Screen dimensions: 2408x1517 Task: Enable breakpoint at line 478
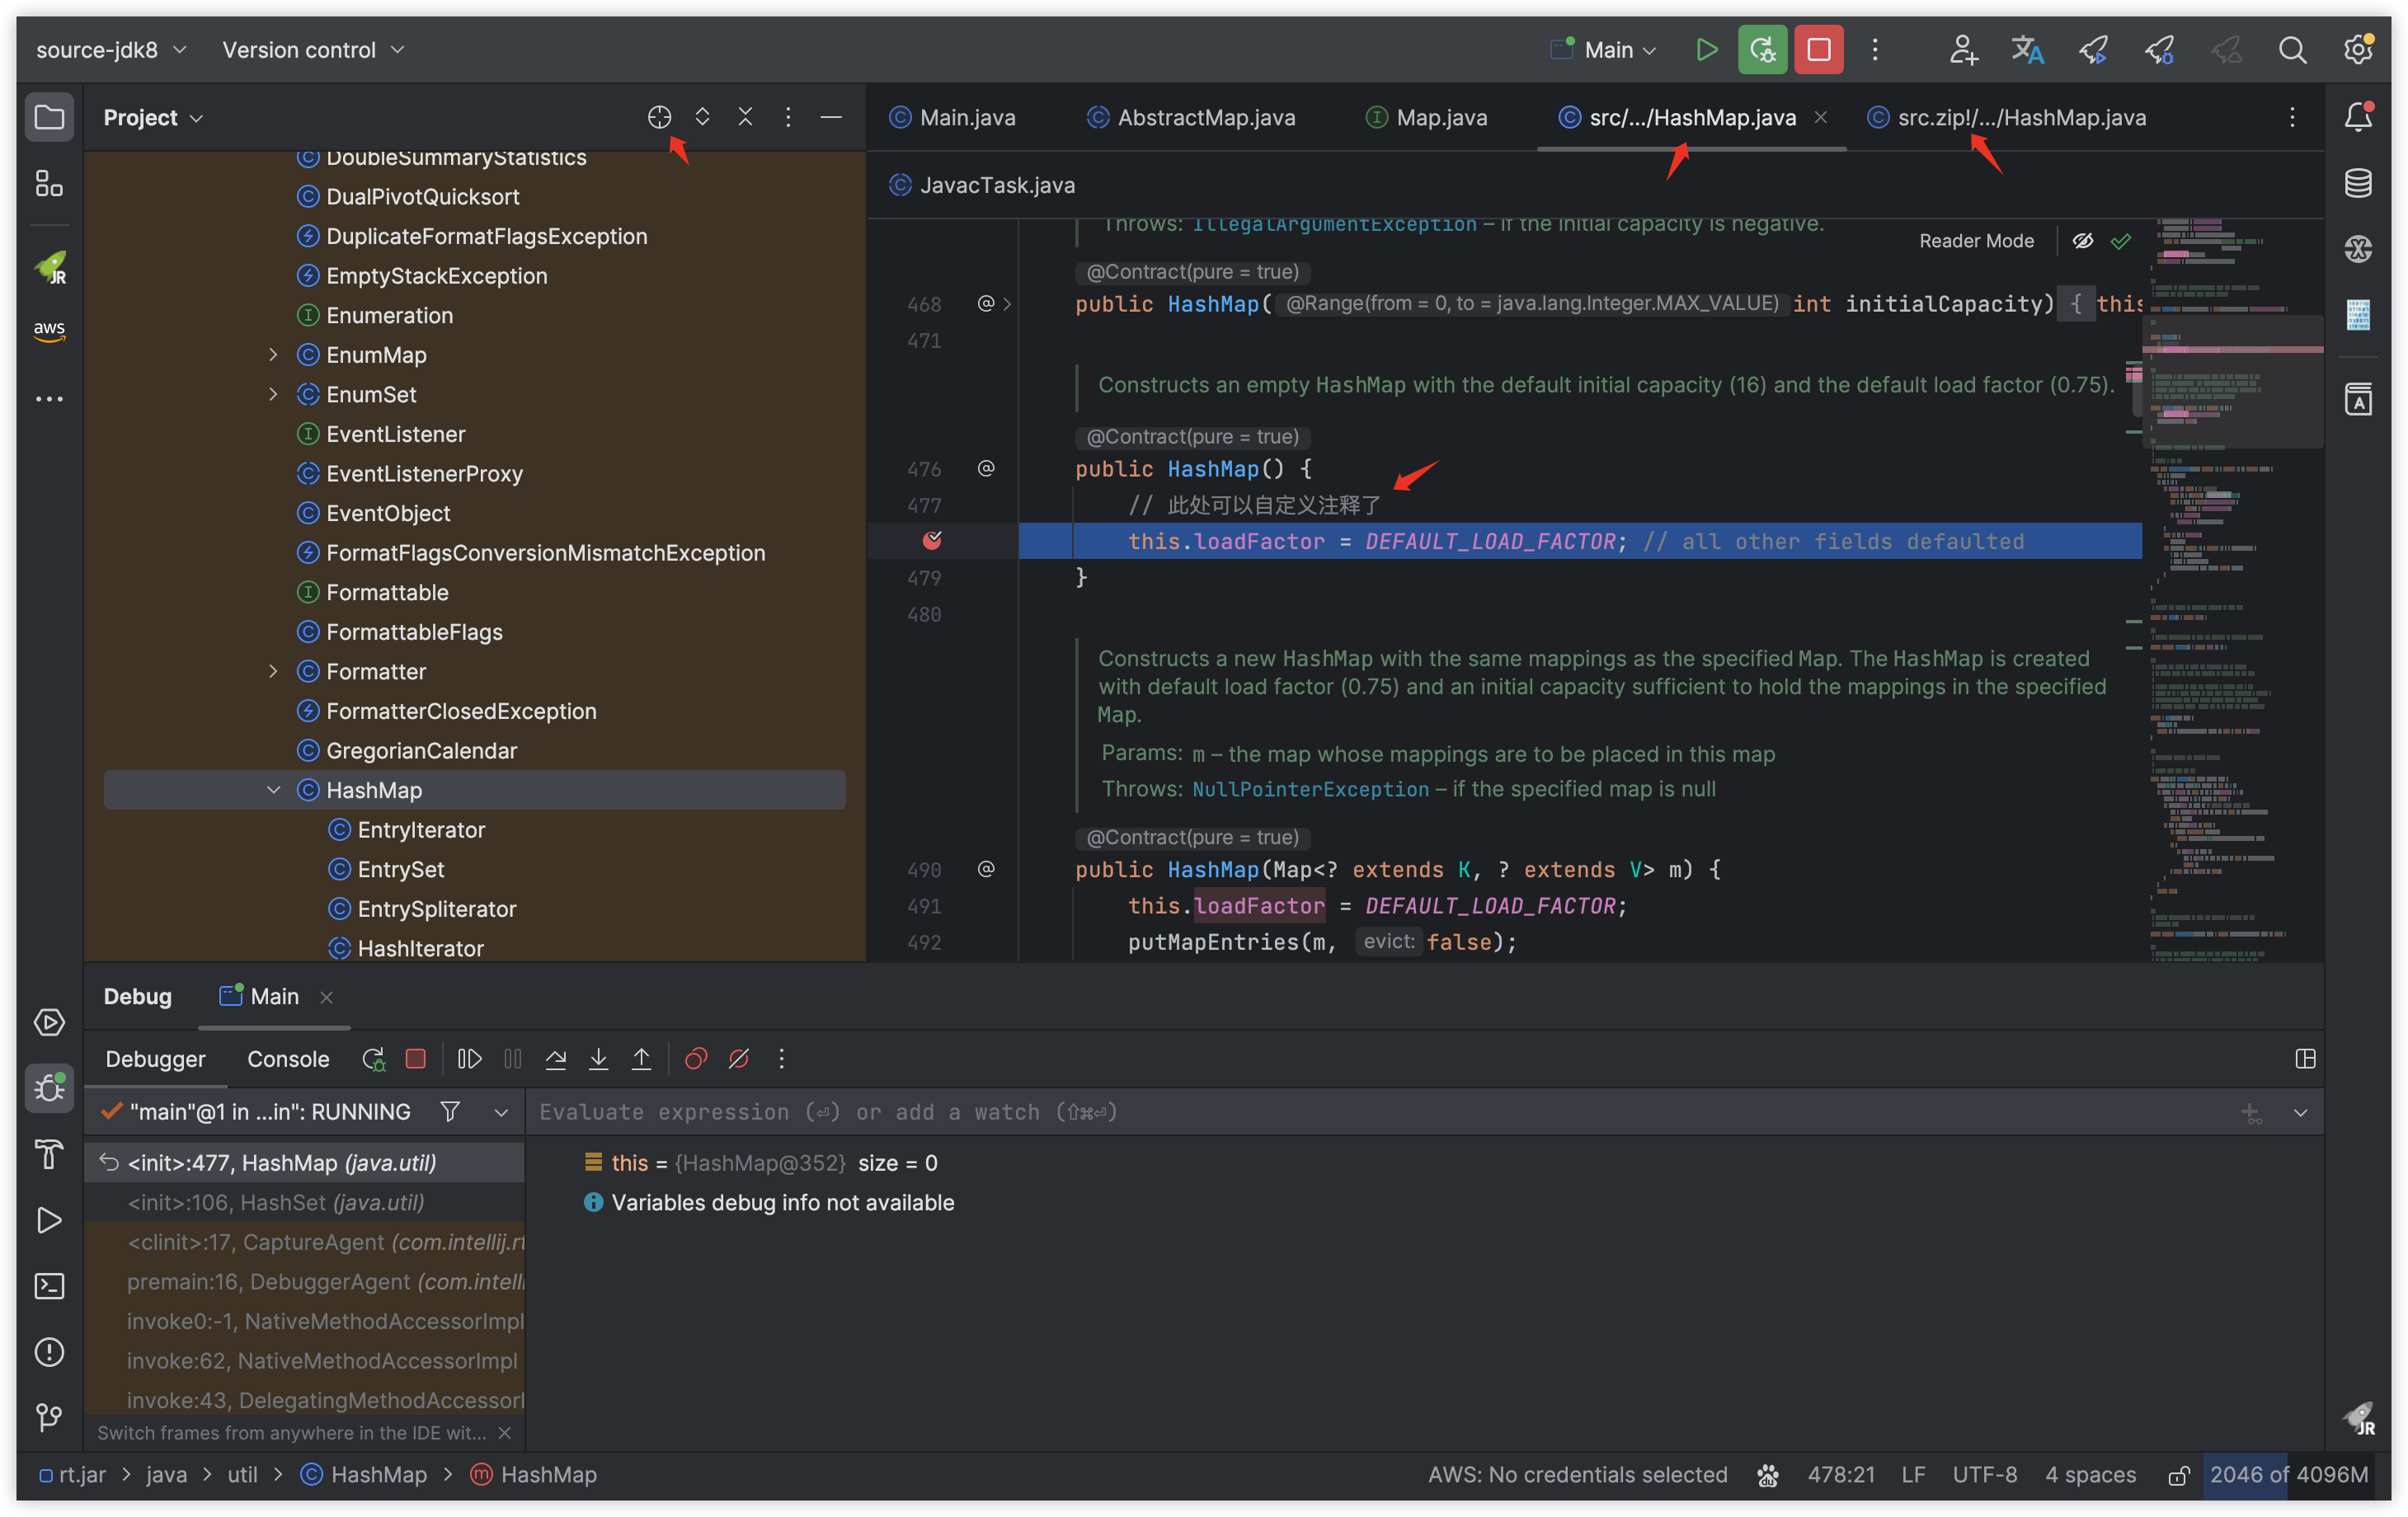pyautogui.click(x=931, y=540)
